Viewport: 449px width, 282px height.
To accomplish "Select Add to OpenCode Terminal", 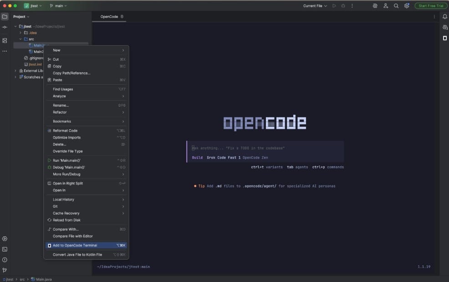I will click(86, 245).
